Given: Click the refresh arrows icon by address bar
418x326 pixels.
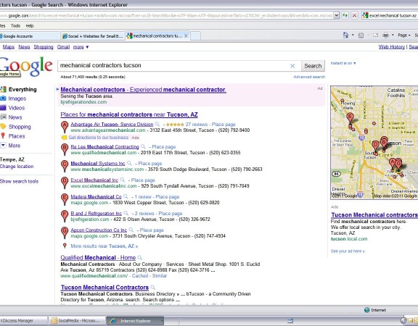Looking at the screenshot, I should pyautogui.click(x=345, y=15).
